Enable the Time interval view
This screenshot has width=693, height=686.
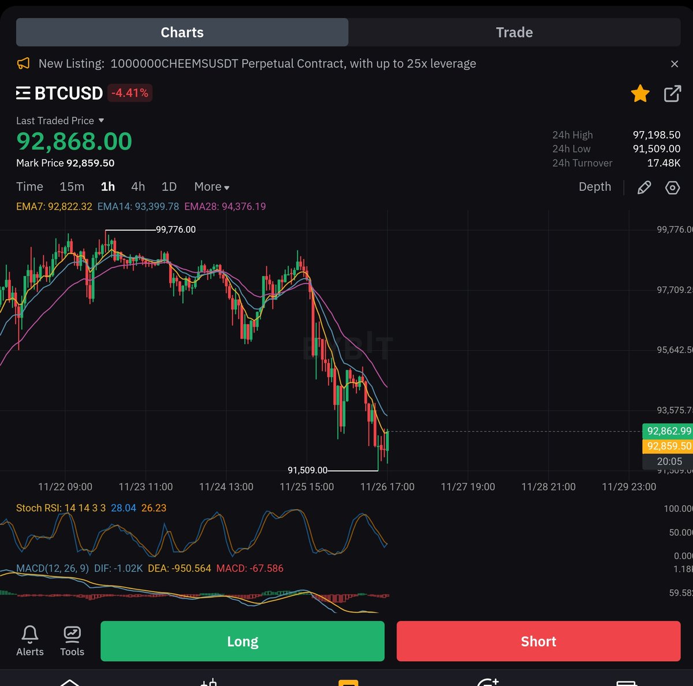[x=29, y=187]
